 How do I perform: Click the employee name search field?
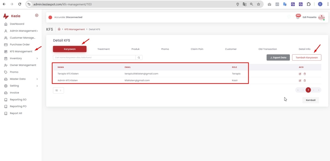[94, 58]
